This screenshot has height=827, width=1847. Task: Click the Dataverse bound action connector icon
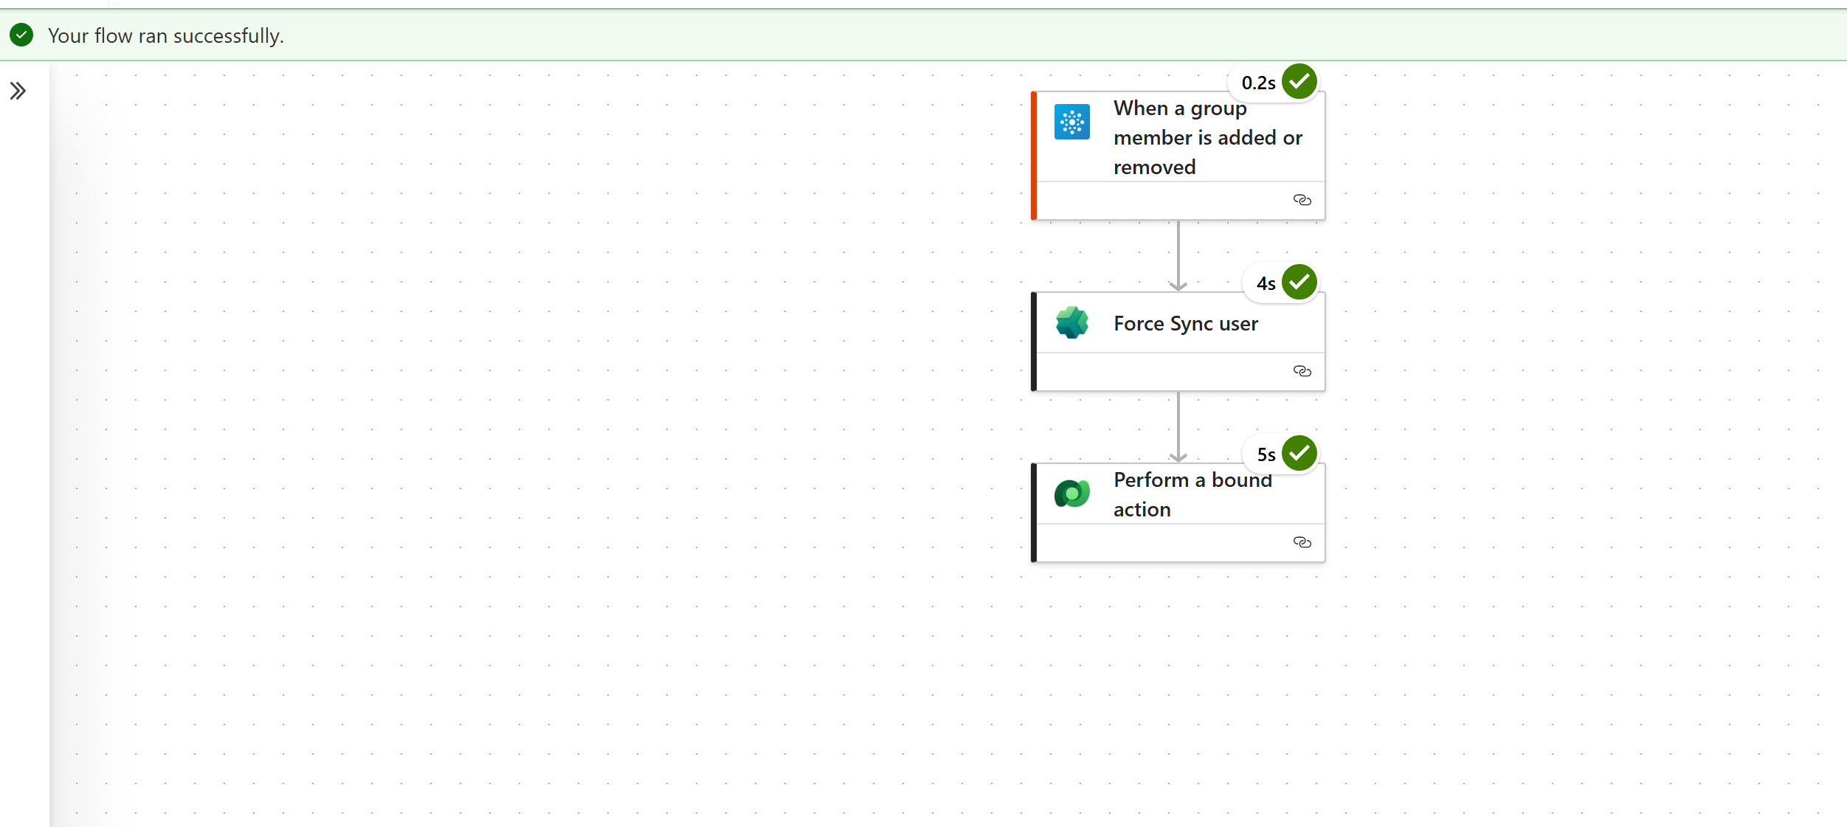(1071, 494)
